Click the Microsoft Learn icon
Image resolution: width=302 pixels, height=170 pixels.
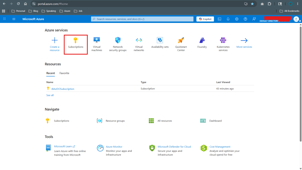[x=48, y=148]
